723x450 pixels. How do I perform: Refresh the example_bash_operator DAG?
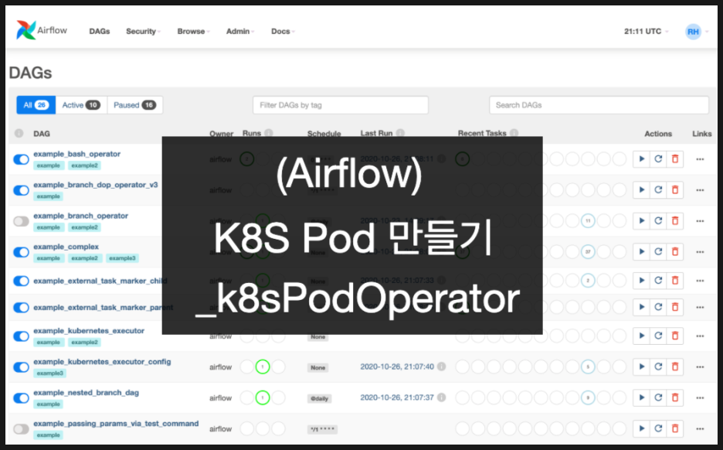(x=658, y=159)
